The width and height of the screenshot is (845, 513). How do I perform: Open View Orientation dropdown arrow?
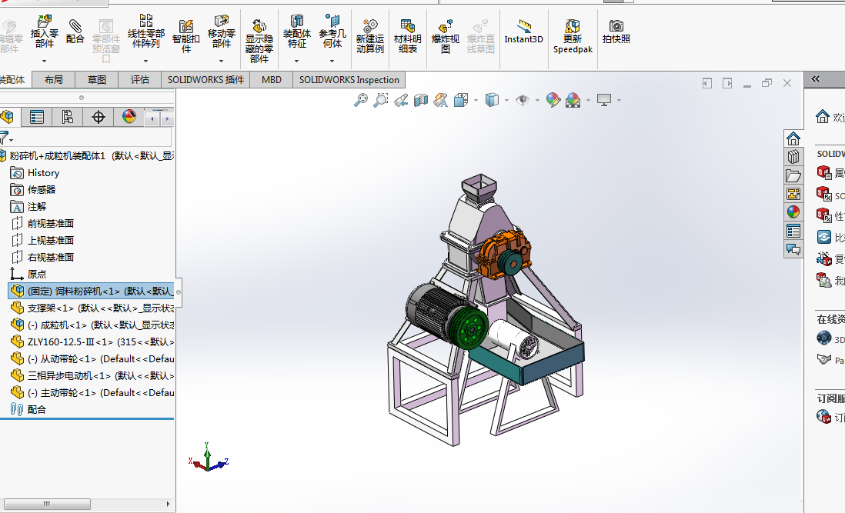click(476, 100)
